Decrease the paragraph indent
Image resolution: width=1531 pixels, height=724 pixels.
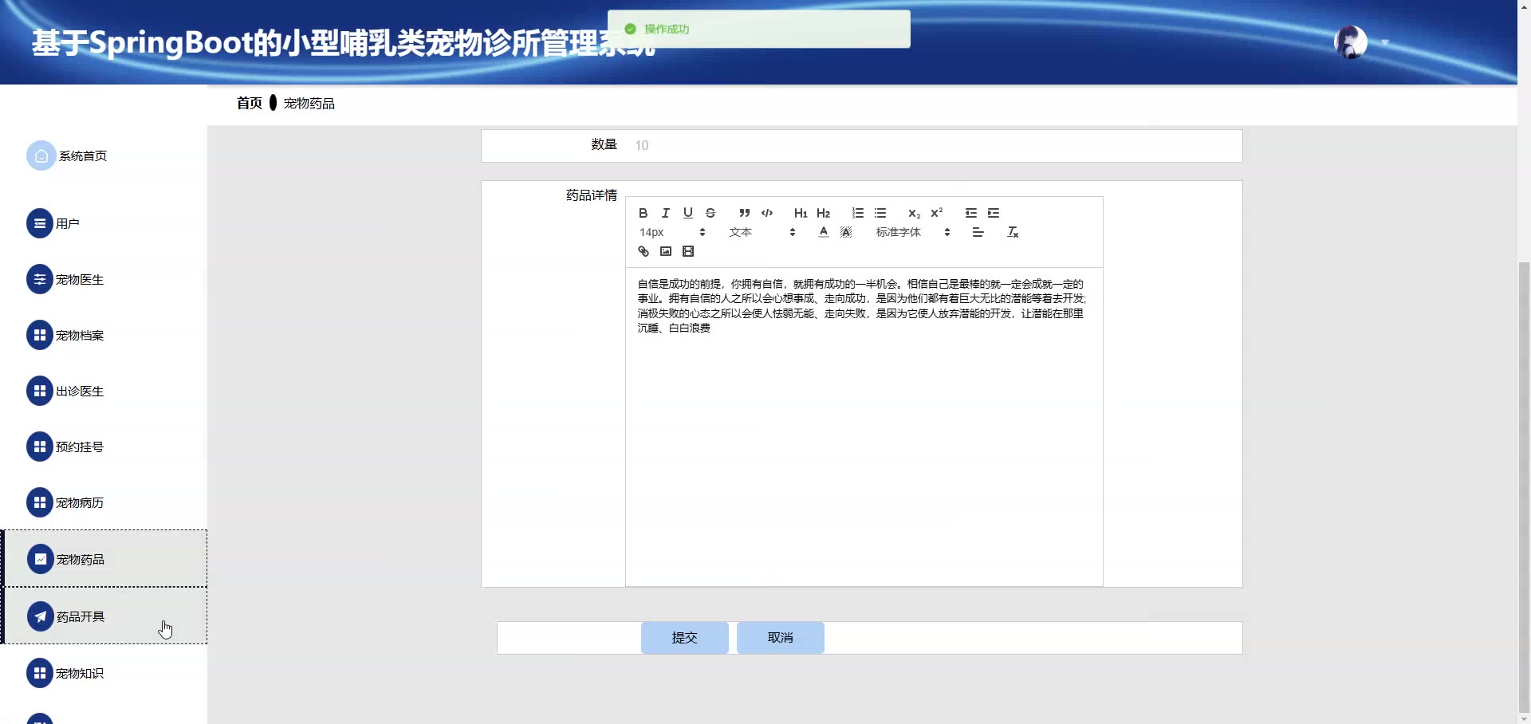pyautogui.click(x=971, y=213)
